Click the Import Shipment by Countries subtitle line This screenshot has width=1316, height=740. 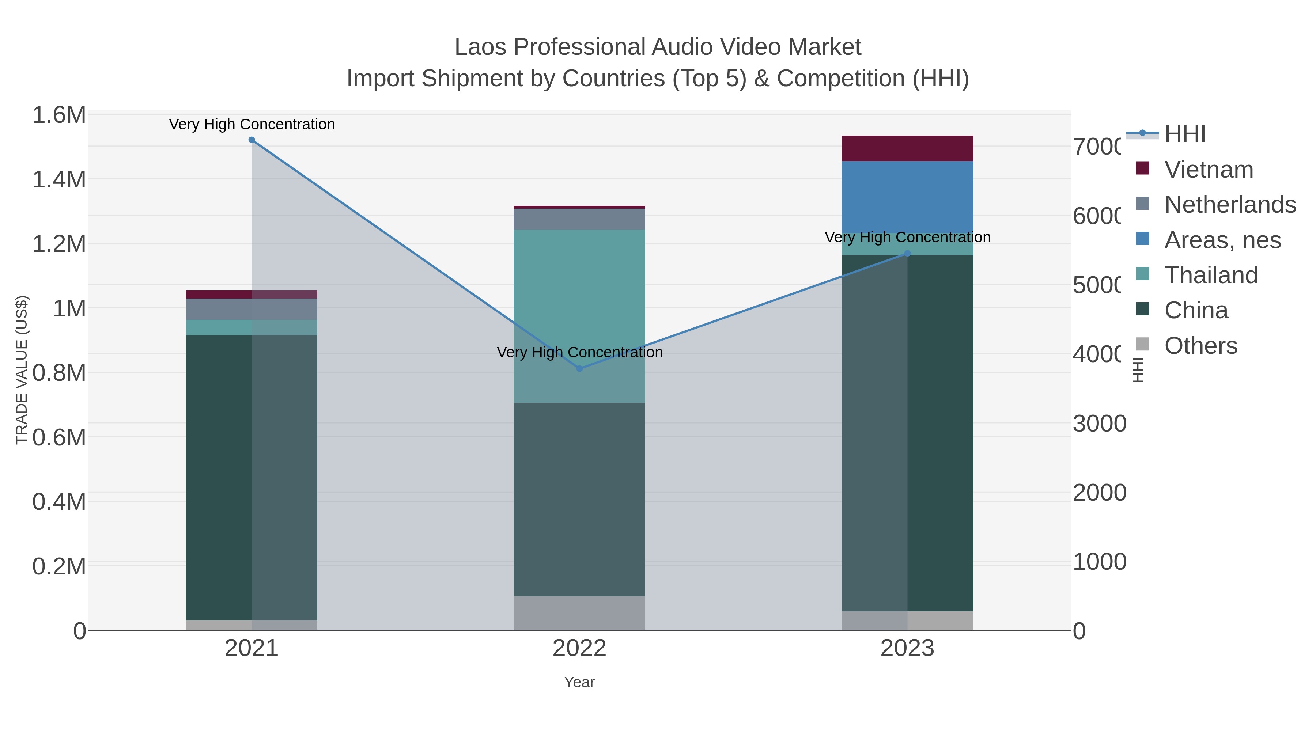pyautogui.click(x=658, y=79)
